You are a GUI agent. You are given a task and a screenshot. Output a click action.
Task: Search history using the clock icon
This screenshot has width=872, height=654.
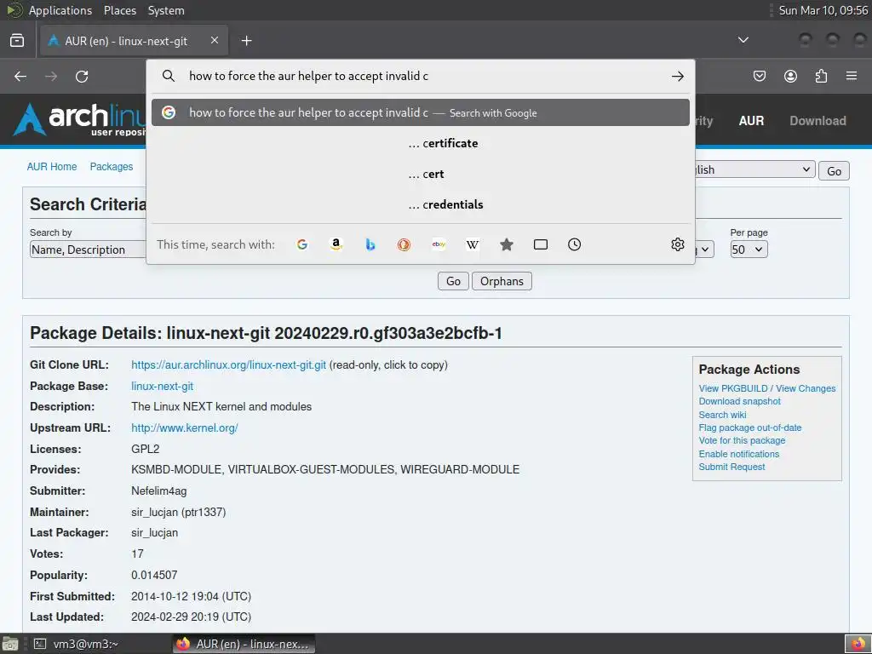[575, 244]
